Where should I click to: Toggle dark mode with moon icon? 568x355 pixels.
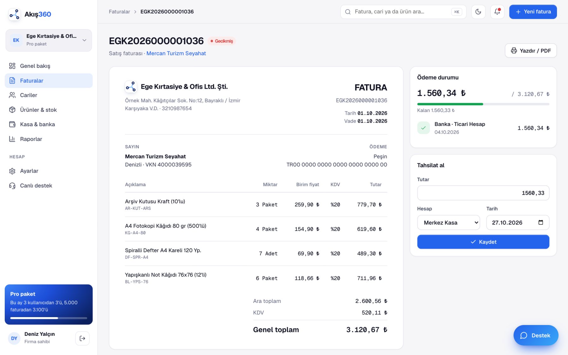[478, 12]
